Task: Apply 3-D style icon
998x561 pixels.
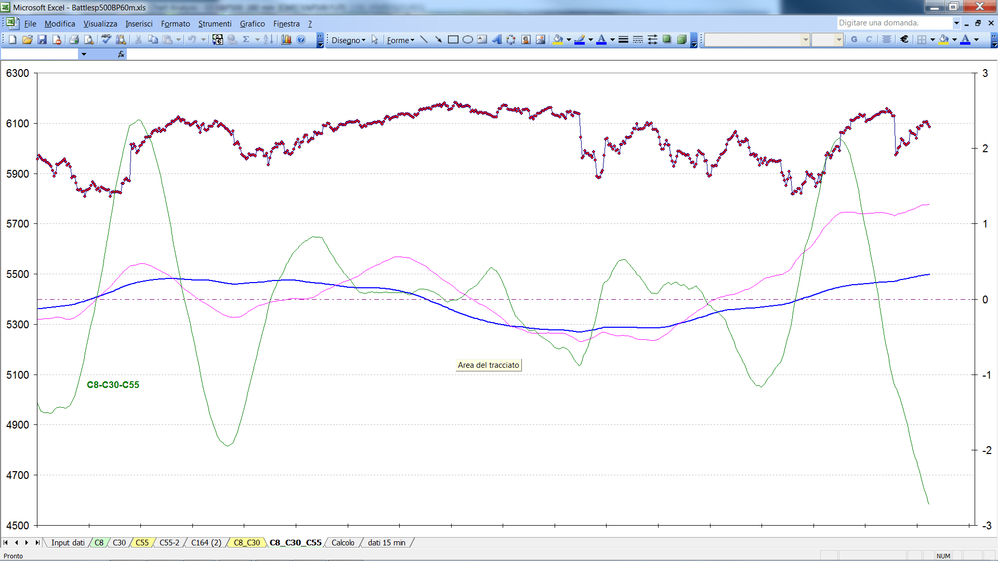Action: 681,39
